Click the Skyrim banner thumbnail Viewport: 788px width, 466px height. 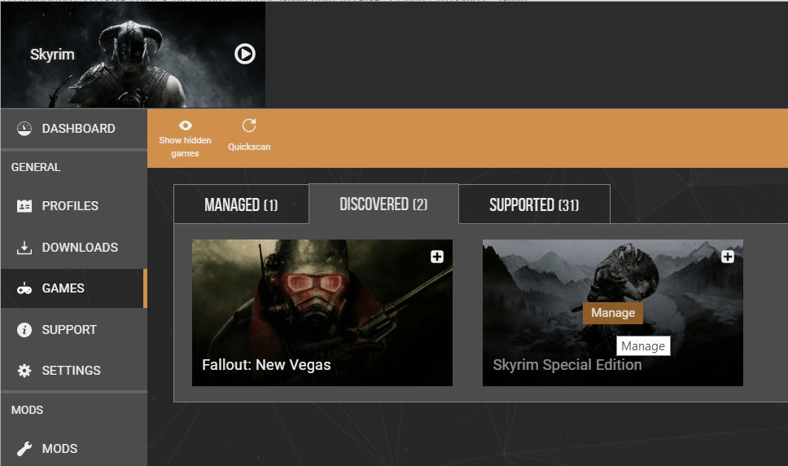134,55
